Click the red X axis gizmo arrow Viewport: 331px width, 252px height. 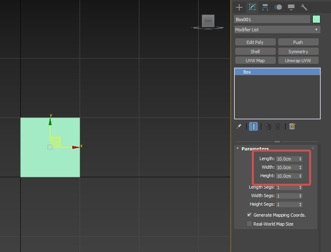(76, 147)
